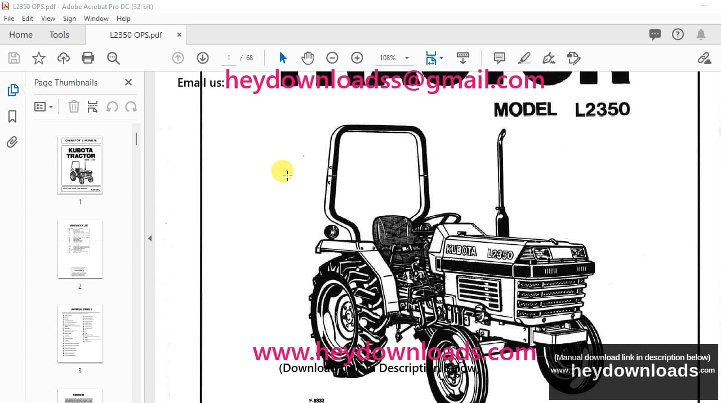Open the Help menu
The height and width of the screenshot is (403, 721).
point(123,19)
